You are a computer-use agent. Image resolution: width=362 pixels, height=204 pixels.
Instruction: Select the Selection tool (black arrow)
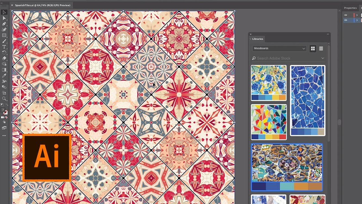point(4,12)
